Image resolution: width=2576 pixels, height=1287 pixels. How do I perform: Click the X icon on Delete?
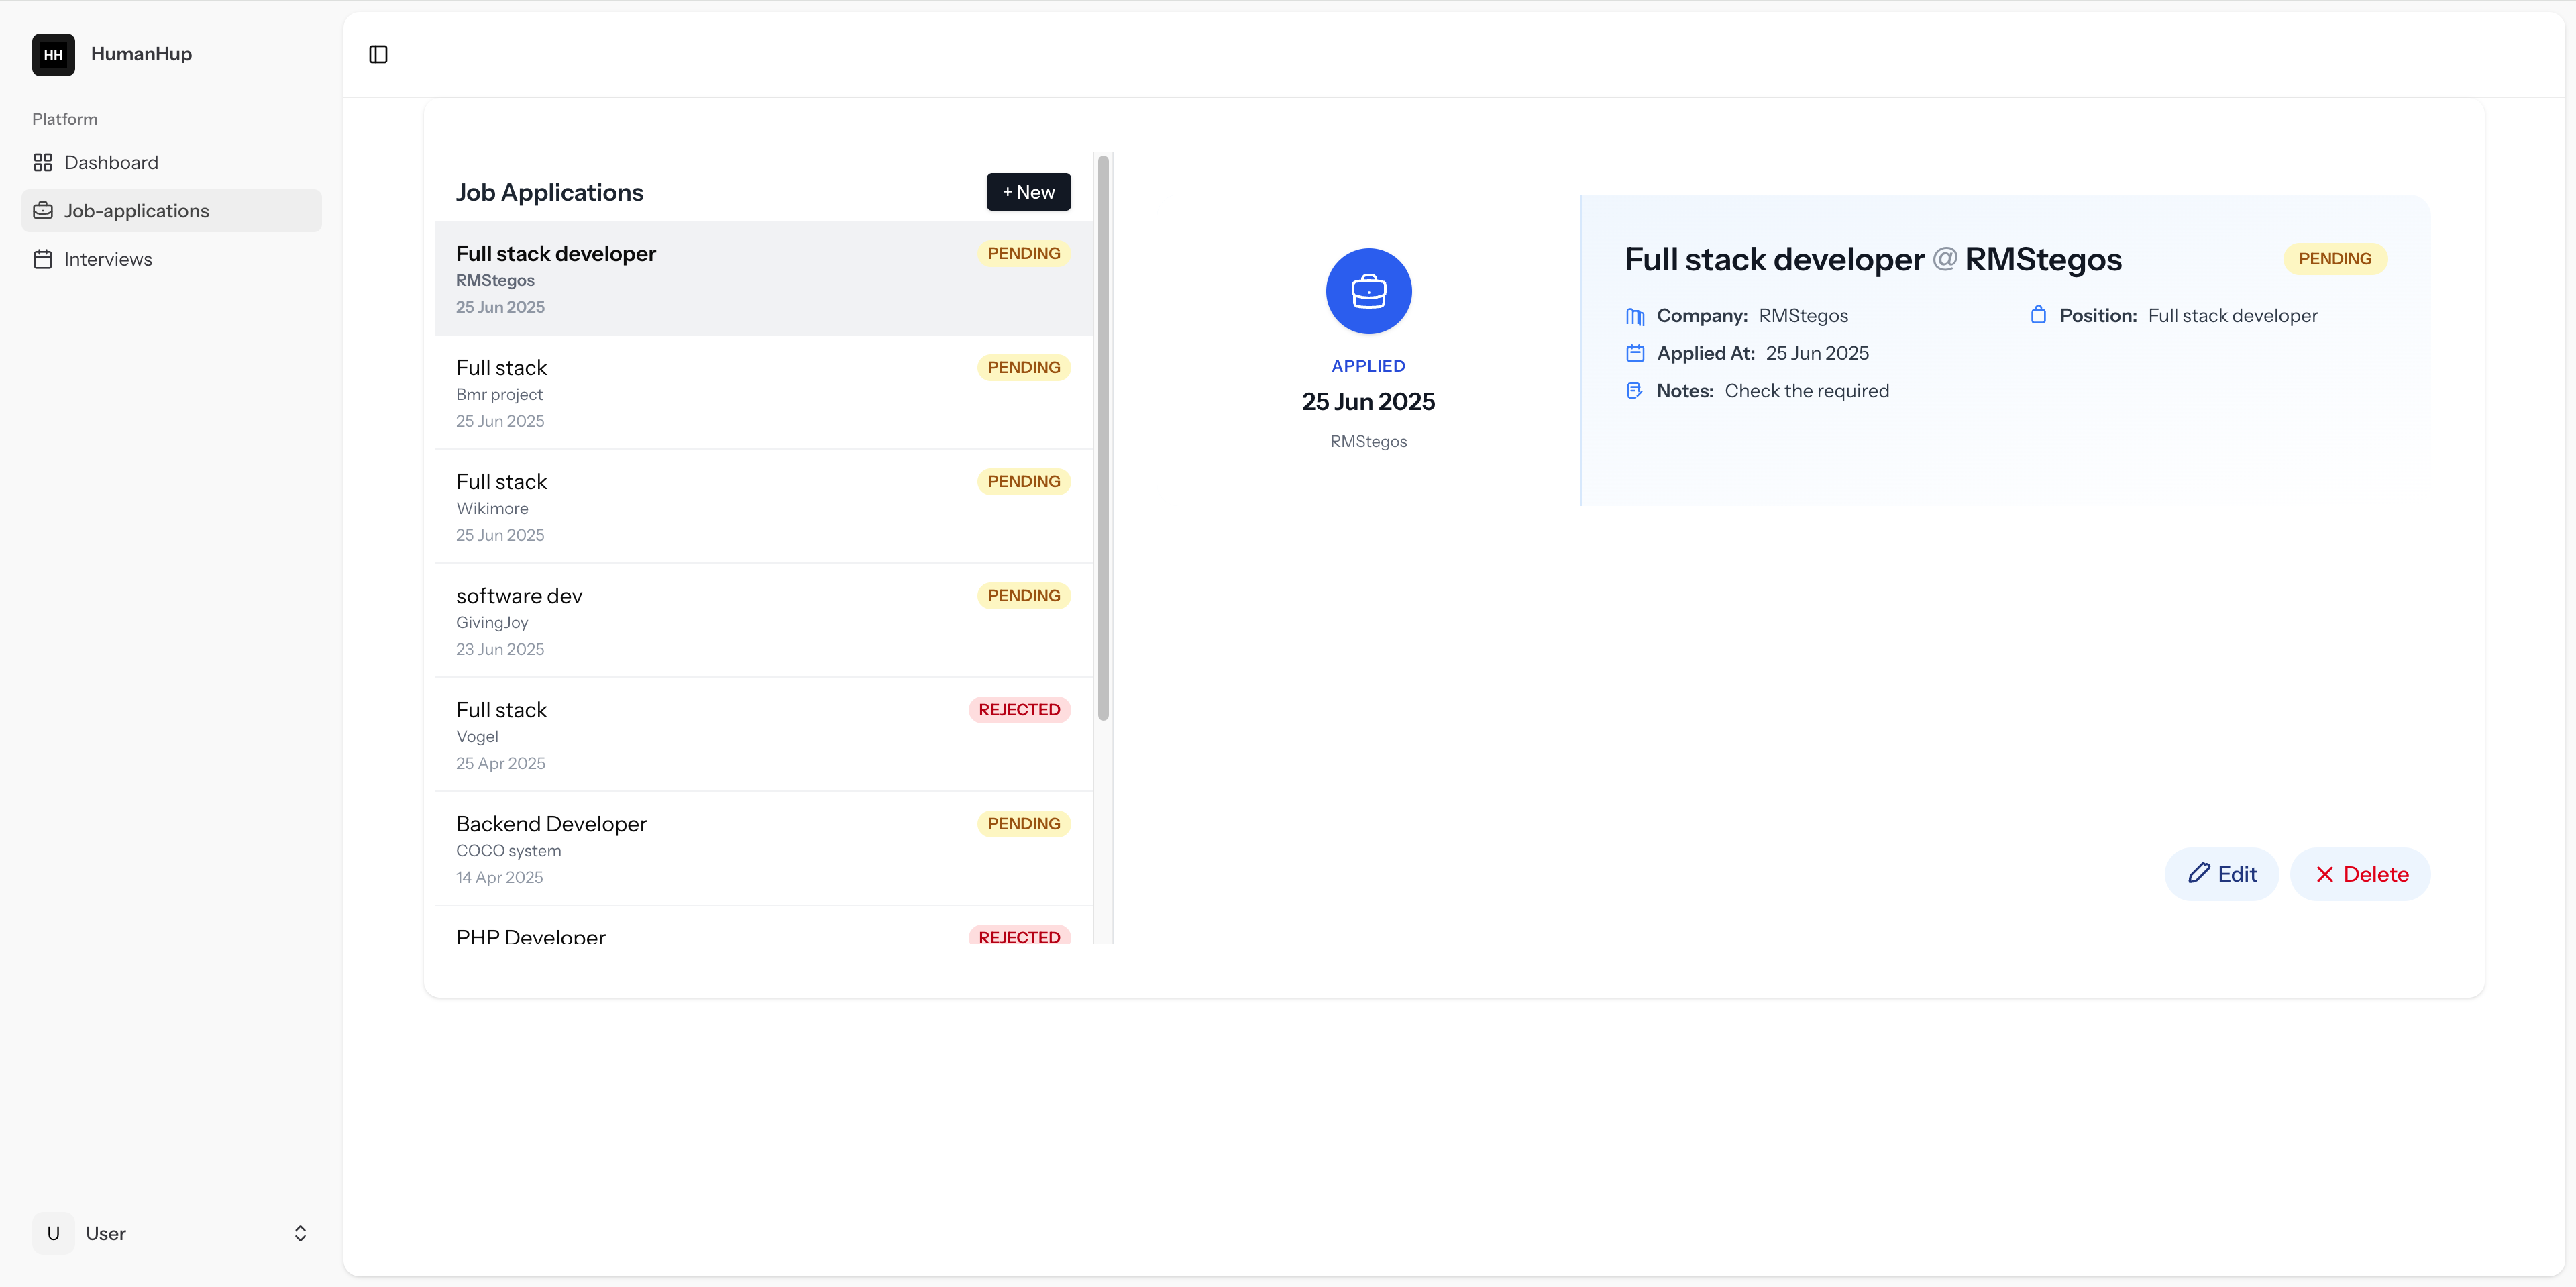tap(2325, 874)
